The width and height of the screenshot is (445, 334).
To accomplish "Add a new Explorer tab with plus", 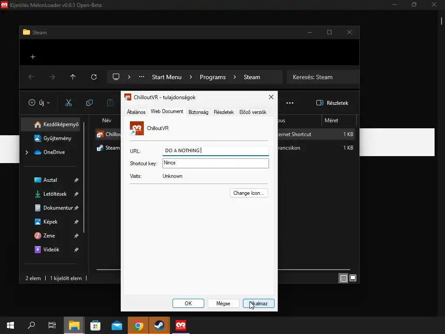I will [x=33, y=57].
